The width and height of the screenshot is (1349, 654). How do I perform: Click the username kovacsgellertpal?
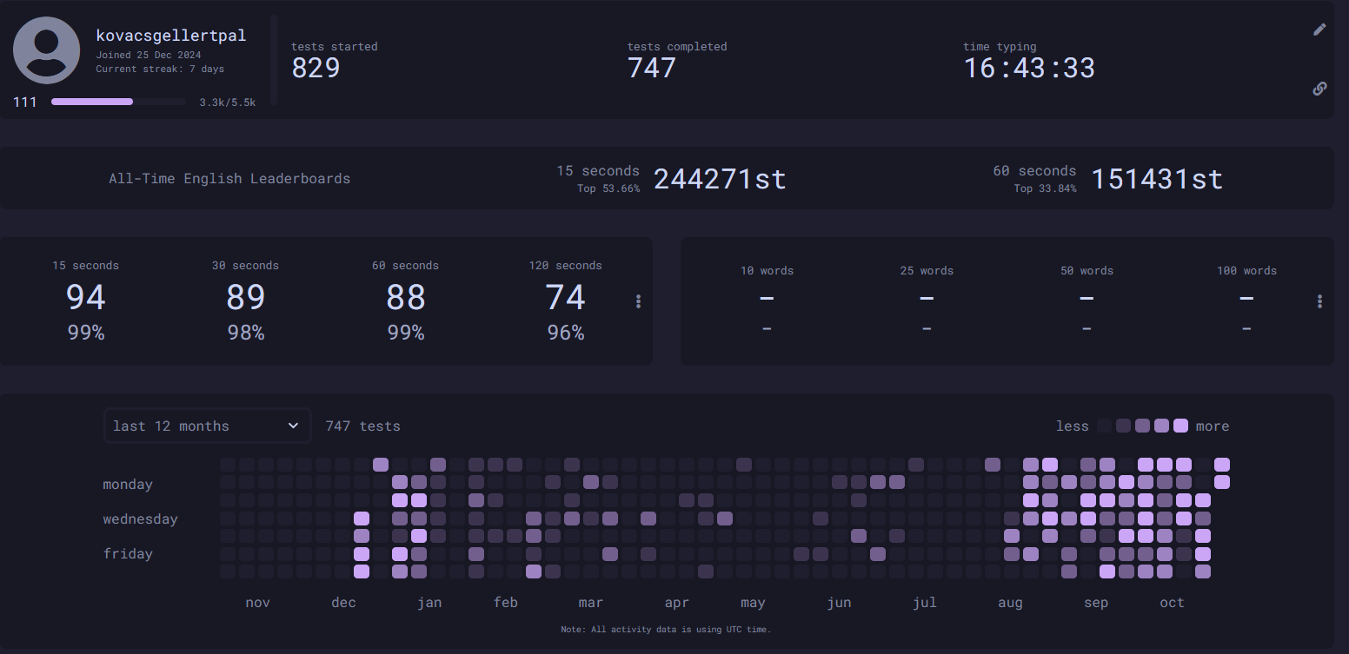coord(170,36)
